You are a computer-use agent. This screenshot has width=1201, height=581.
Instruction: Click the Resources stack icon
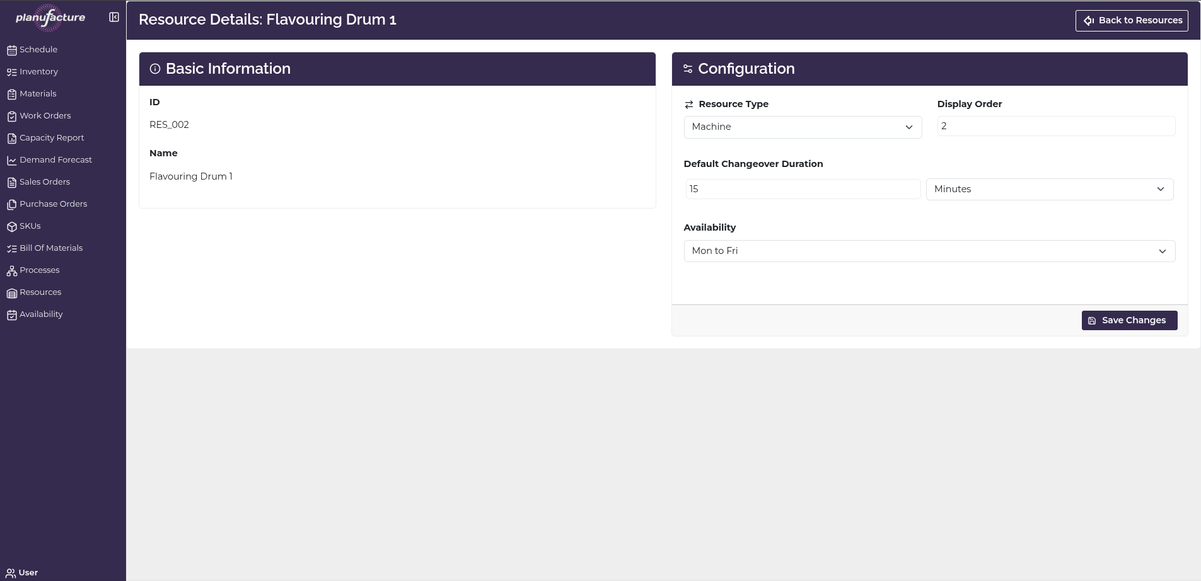(11, 293)
